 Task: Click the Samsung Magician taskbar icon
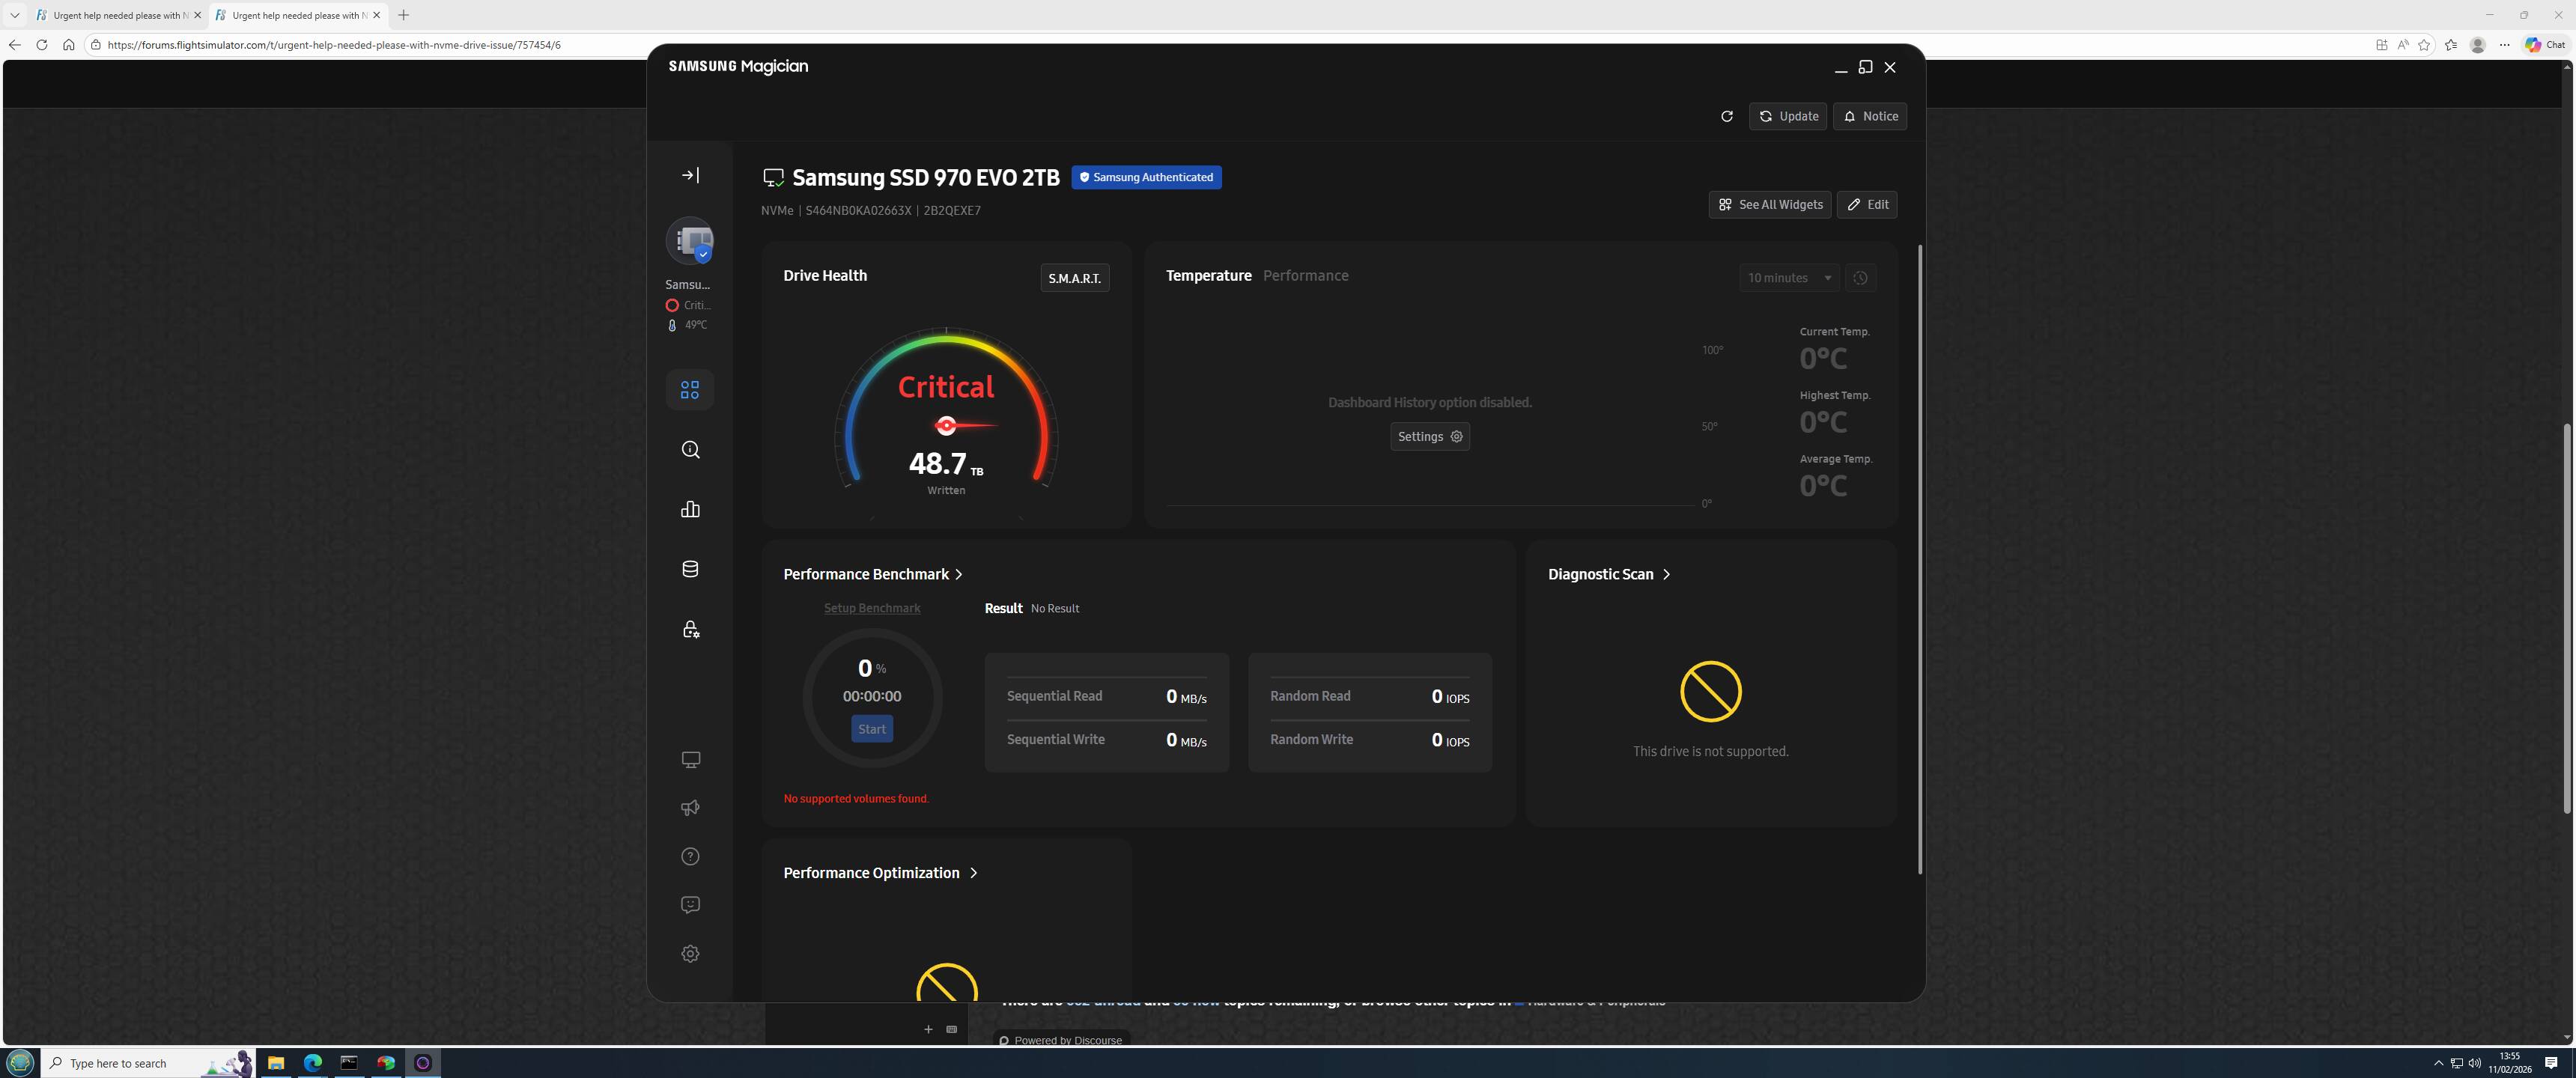(422, 1063)
